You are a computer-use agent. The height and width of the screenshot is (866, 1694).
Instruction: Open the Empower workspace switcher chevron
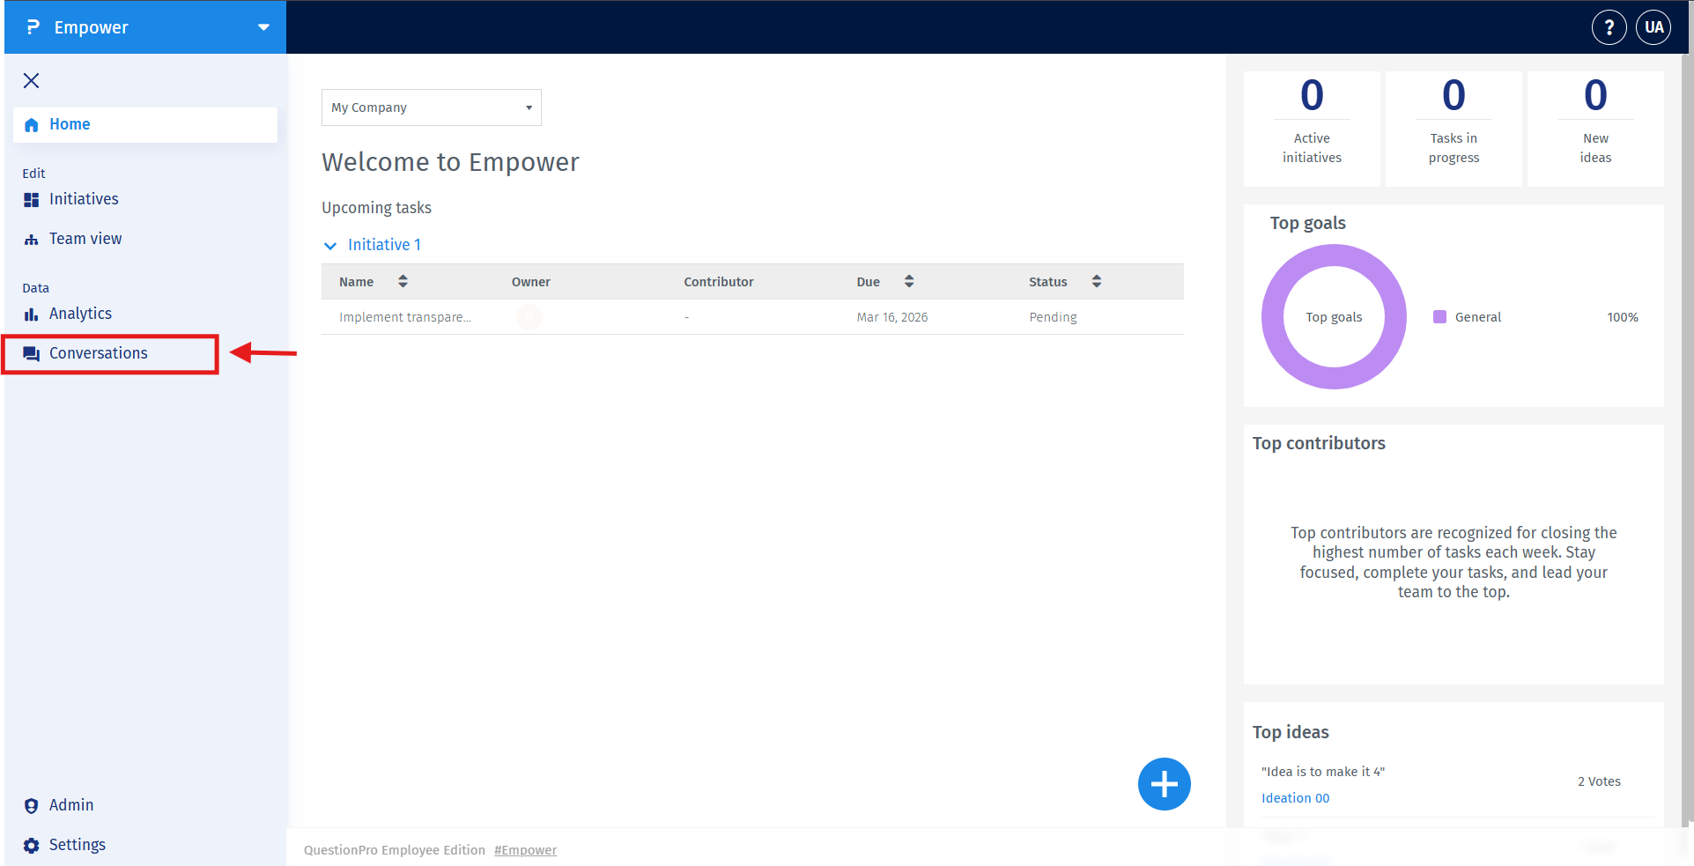[x=263, y=26]
